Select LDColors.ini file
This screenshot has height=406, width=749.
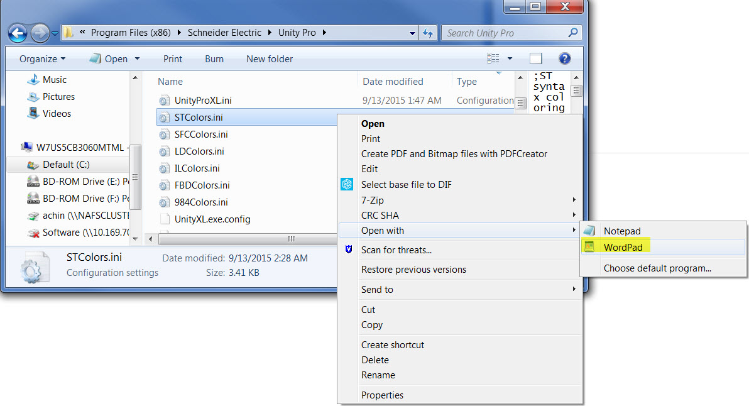click(x=199, y=151)
